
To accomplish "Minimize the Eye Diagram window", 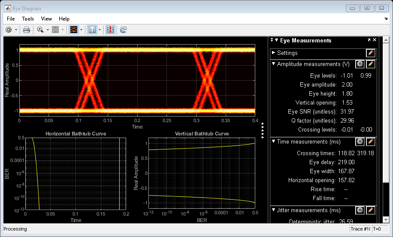I will 352,8.
